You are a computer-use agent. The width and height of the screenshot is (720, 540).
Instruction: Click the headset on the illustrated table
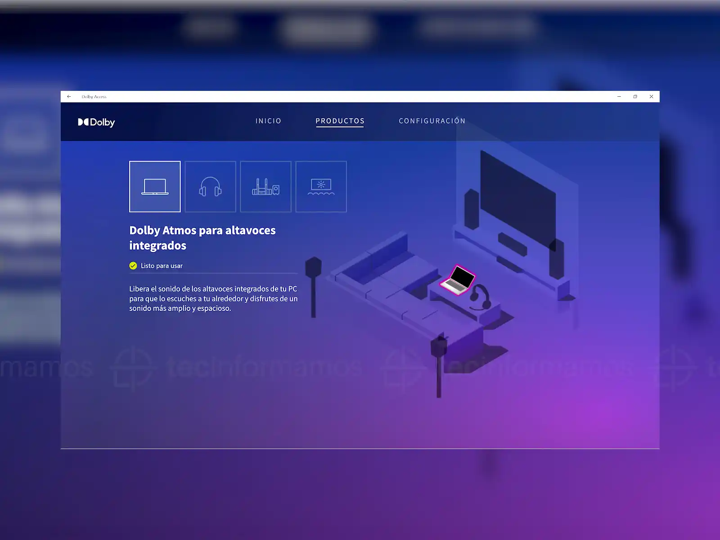tap(480, 297)
